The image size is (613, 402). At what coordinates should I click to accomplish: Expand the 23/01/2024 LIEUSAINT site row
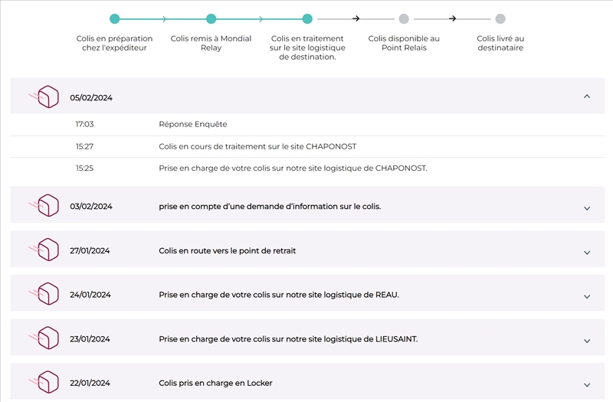587,341
